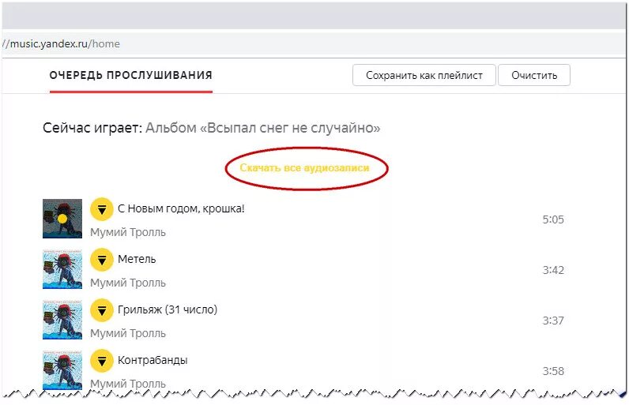Open artist "Мумий Тролль" under "С Новым годом, крошка!"

coord(127,232)
